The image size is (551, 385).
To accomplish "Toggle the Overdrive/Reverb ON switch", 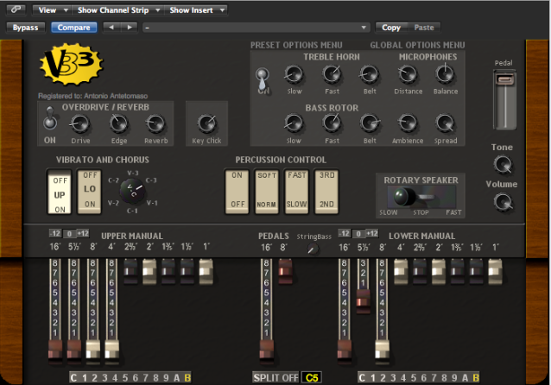I will click(x=50, y=122).
